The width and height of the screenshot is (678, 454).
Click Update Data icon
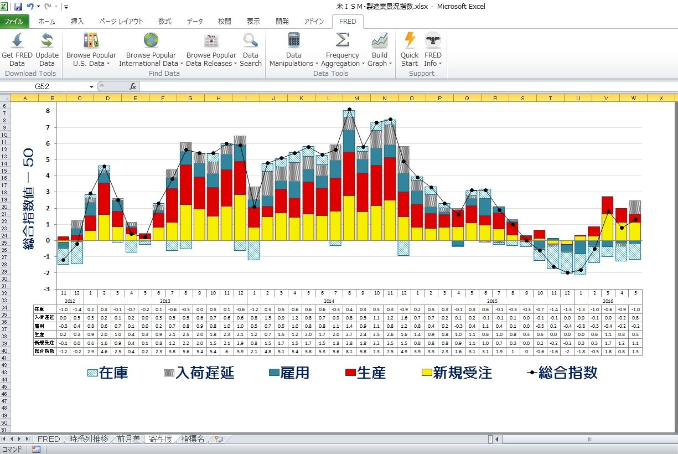47,40
